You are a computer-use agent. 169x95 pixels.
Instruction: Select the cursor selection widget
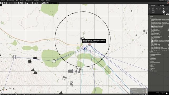[x=15, y=3]
